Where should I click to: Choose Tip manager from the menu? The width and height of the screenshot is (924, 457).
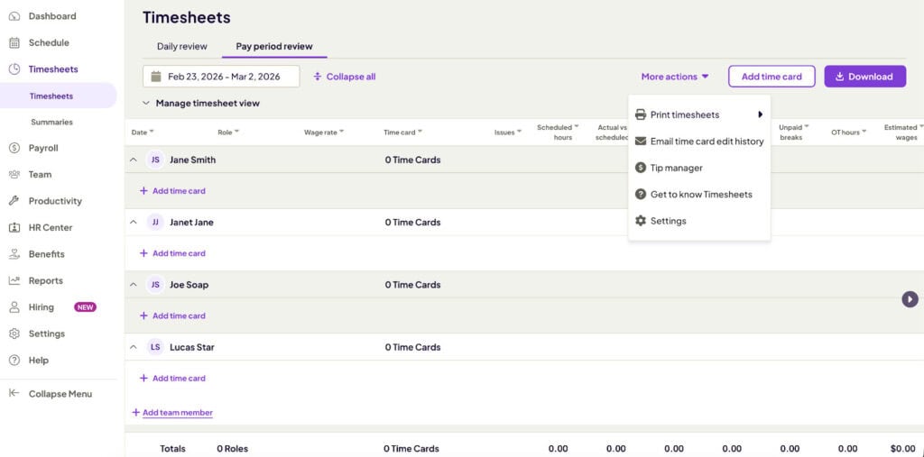699,168
